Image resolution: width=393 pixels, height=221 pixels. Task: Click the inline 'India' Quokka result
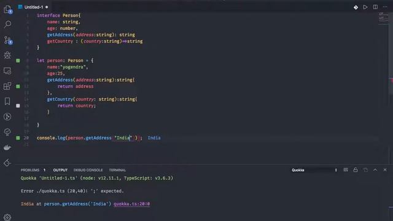(x=154, y=138)
